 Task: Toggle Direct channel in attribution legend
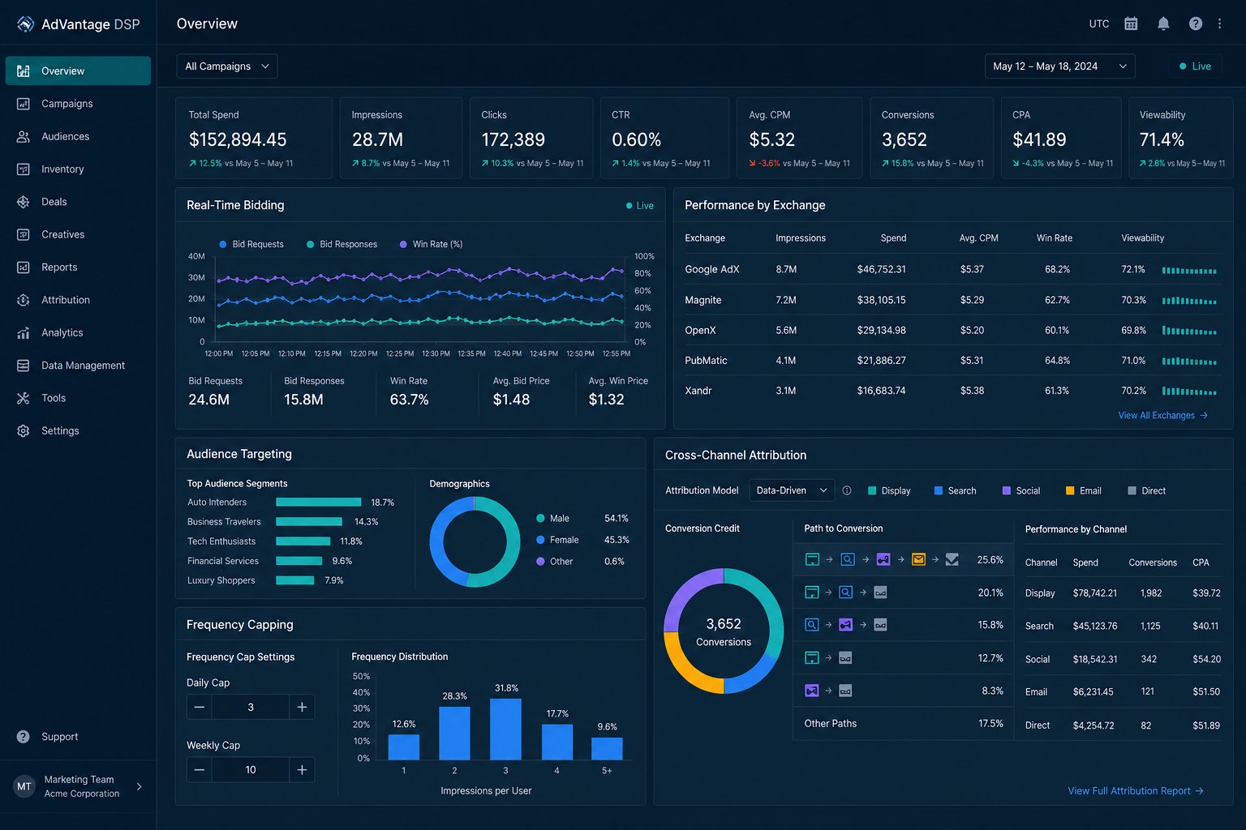[x=1146, y=490]
